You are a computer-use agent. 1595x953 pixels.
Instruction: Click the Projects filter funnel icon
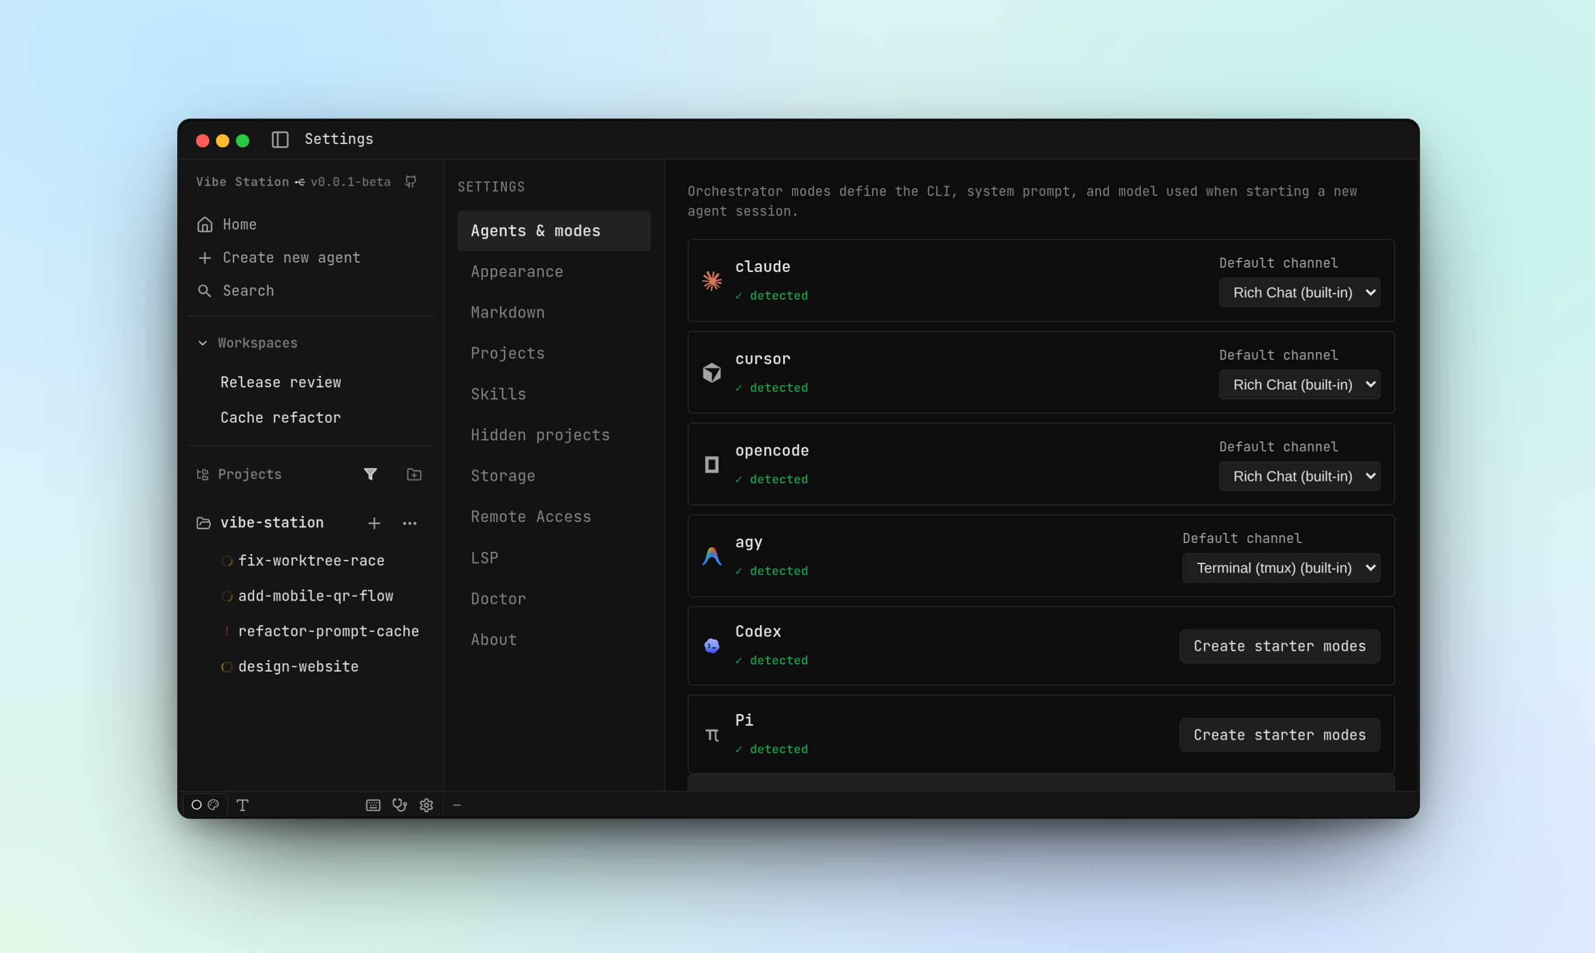pos(371,474)
